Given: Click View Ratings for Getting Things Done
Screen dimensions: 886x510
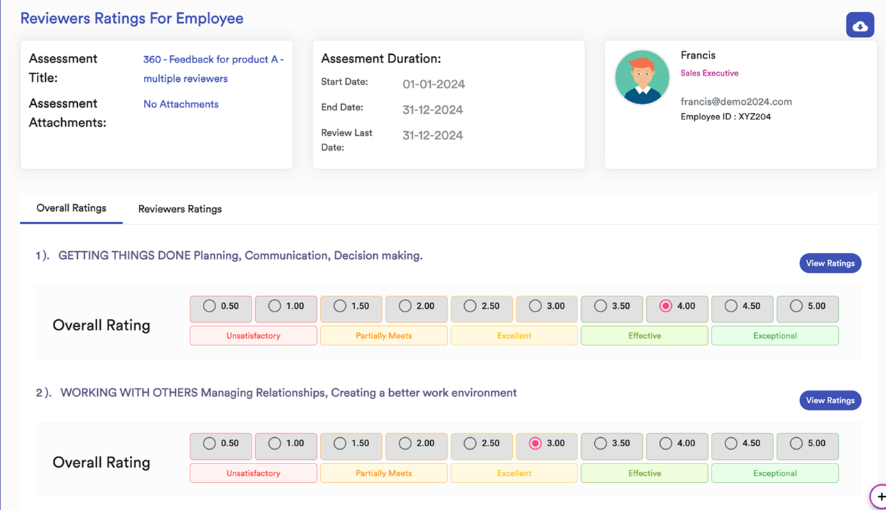Looking at the screenshot, I should 830,263.
